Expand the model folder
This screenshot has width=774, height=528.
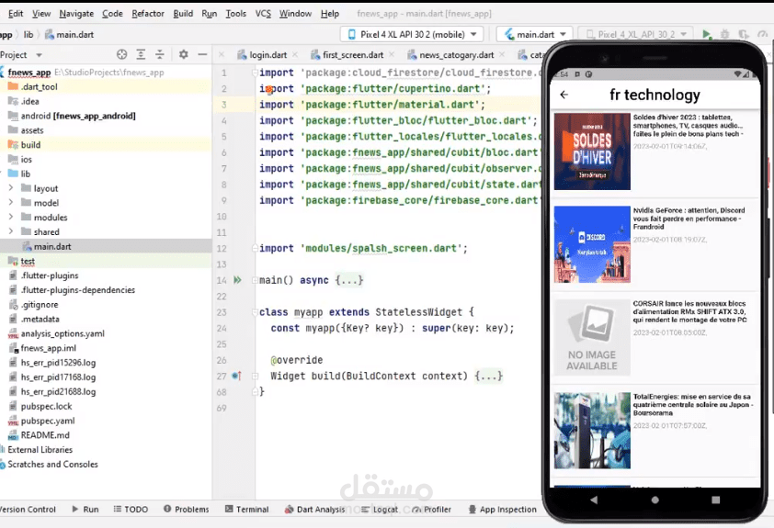(x=11, y=202)
